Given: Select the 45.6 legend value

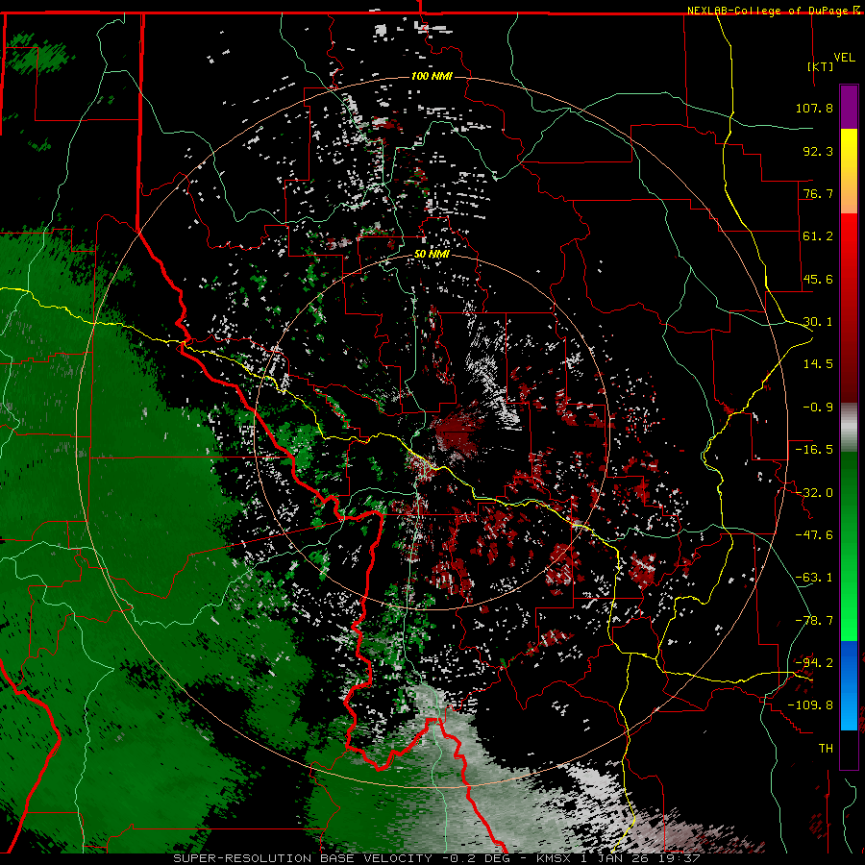Looking at the screenshot, I should 818,279.
